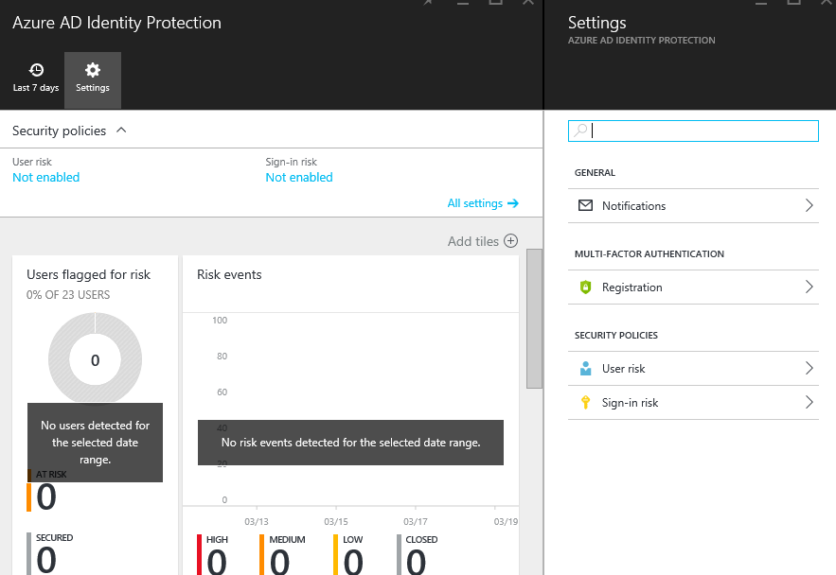The image size is (836, 575).
Task: Expand Registration using the right chevron
Action: [x=809, y=287]
